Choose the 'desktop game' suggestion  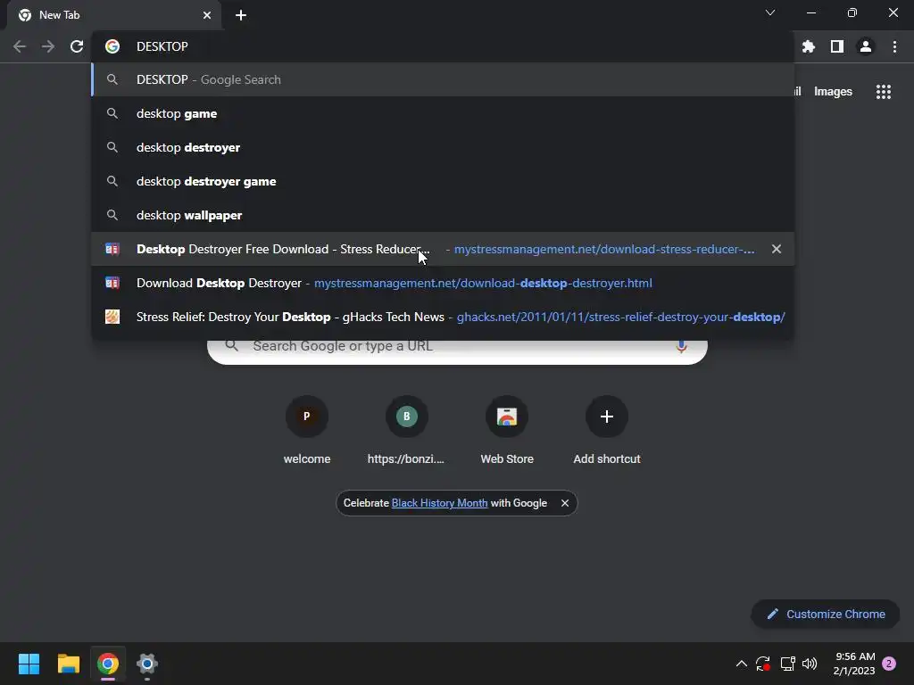[x=443, y=113]
